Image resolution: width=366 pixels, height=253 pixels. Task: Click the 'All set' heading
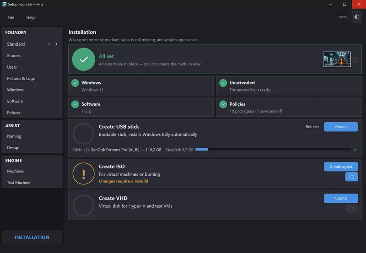coord(106,56)
